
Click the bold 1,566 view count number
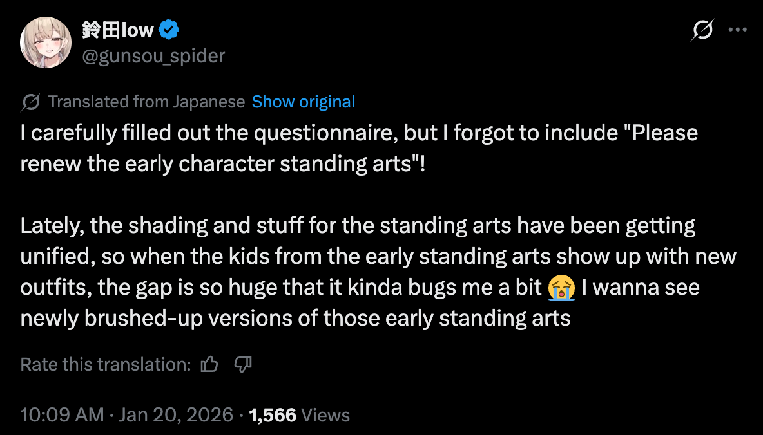point(272,414)
